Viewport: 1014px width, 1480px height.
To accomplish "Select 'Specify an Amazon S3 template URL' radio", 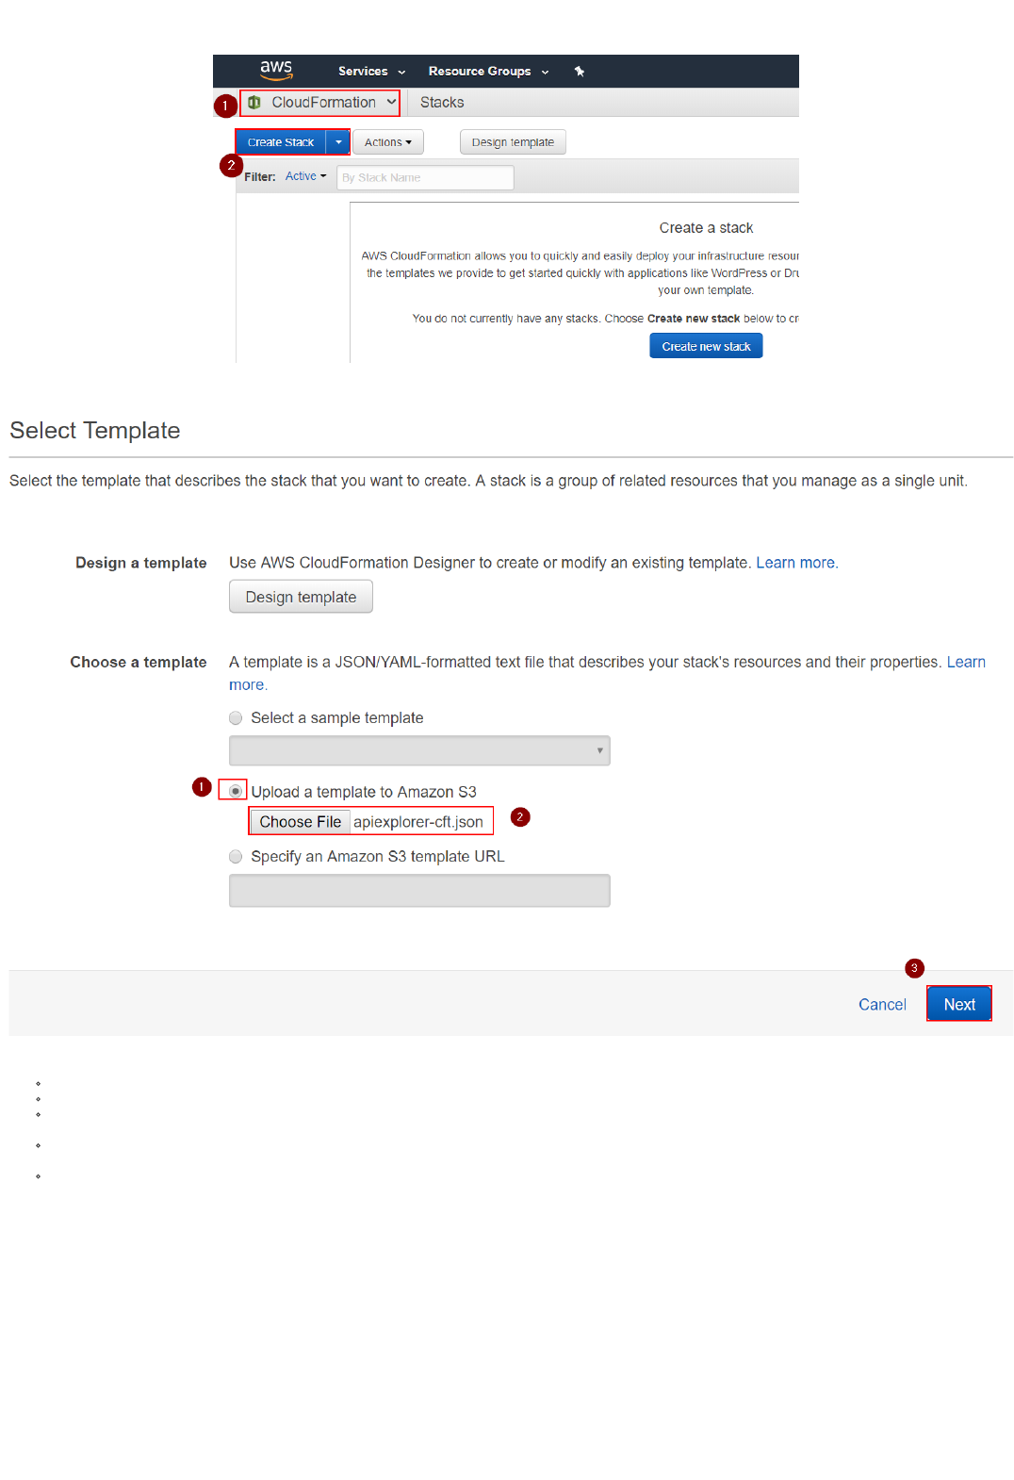I will pos(236,857).
